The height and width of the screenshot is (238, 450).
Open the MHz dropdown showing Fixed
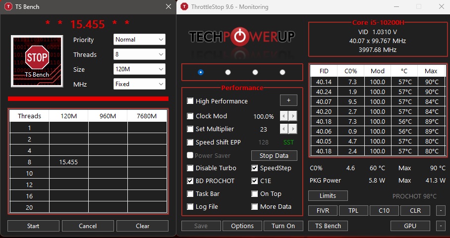[x=139, y=84]
